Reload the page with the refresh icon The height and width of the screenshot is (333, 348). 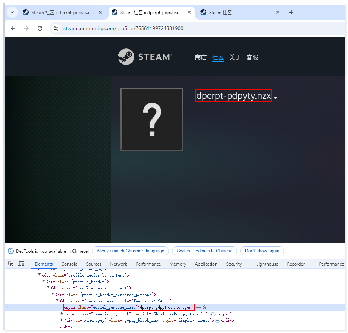click(x=40, y=28)
